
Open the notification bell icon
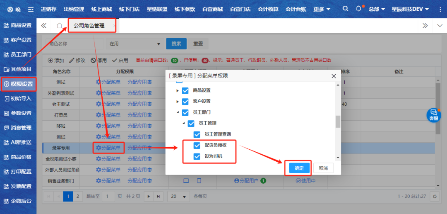(358, 9)
